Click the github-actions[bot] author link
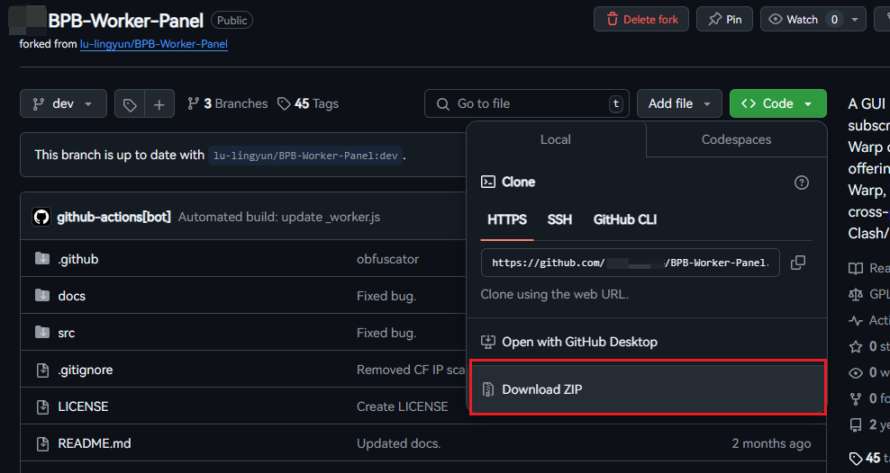 pos(114,217)
